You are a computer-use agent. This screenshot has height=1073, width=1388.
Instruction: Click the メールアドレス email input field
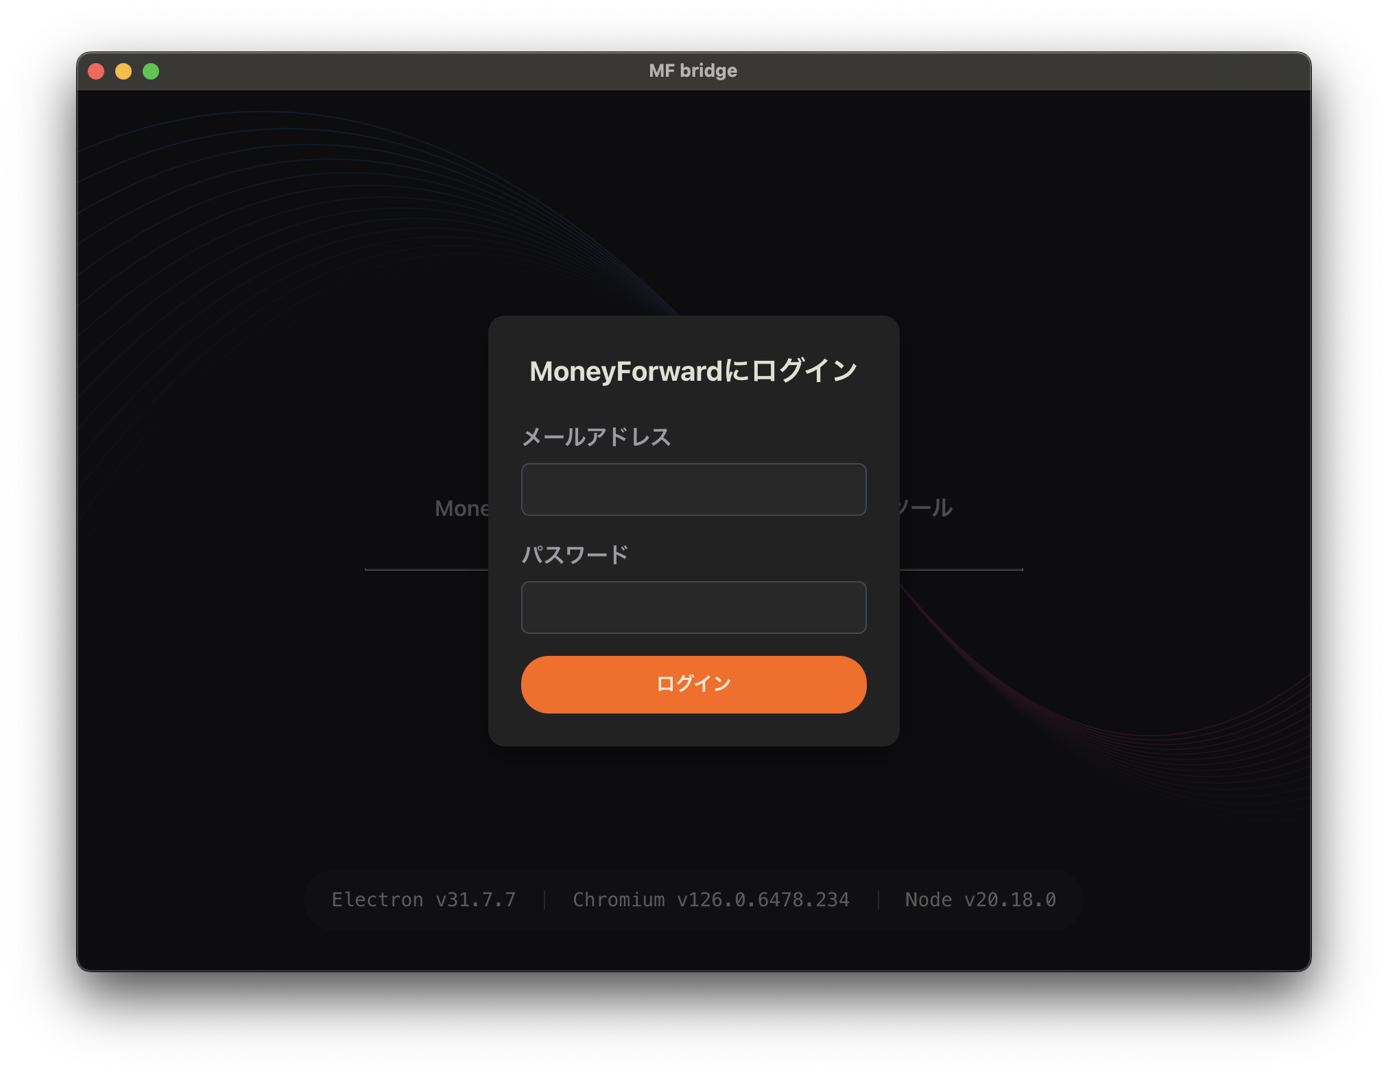(693, 489)
